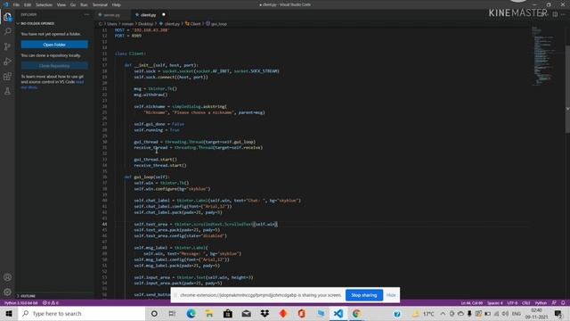
Task: Open Dropbox from the taskbar
Action: (265, 313)
